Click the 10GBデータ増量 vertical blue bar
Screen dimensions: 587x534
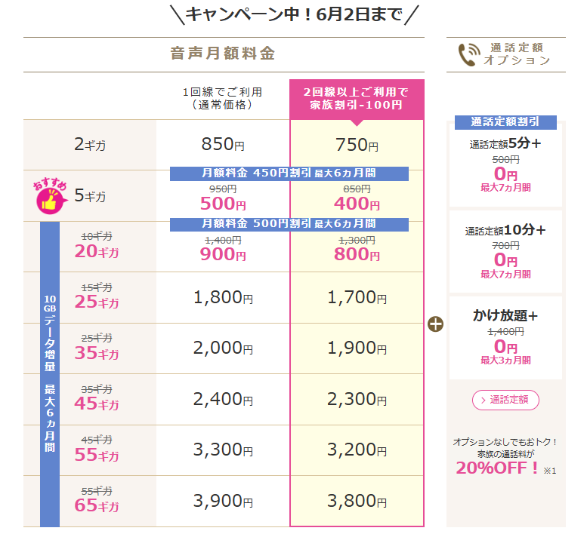tap(50, 373)
